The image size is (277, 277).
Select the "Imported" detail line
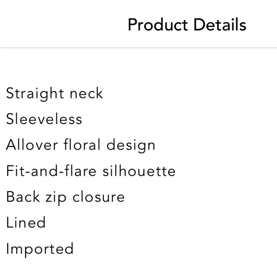(40, 249)
